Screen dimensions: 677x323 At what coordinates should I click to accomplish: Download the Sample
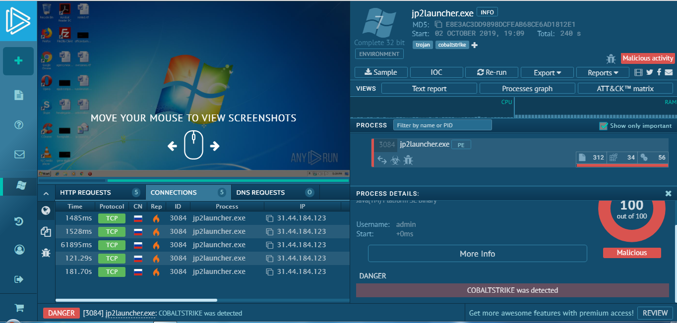(381, 72)
